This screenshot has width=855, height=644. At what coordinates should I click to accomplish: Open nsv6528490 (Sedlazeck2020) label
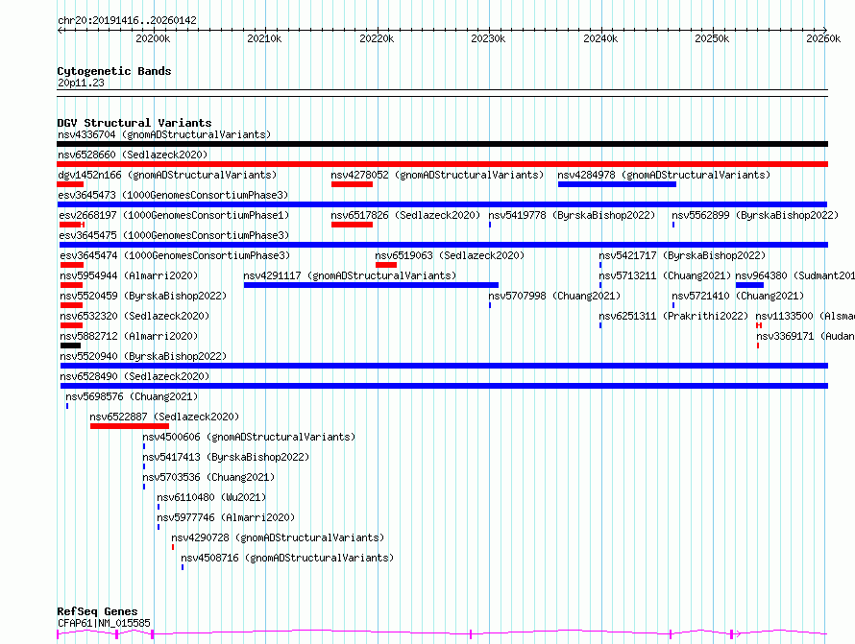pyautogui.click(x=134, y=376)
